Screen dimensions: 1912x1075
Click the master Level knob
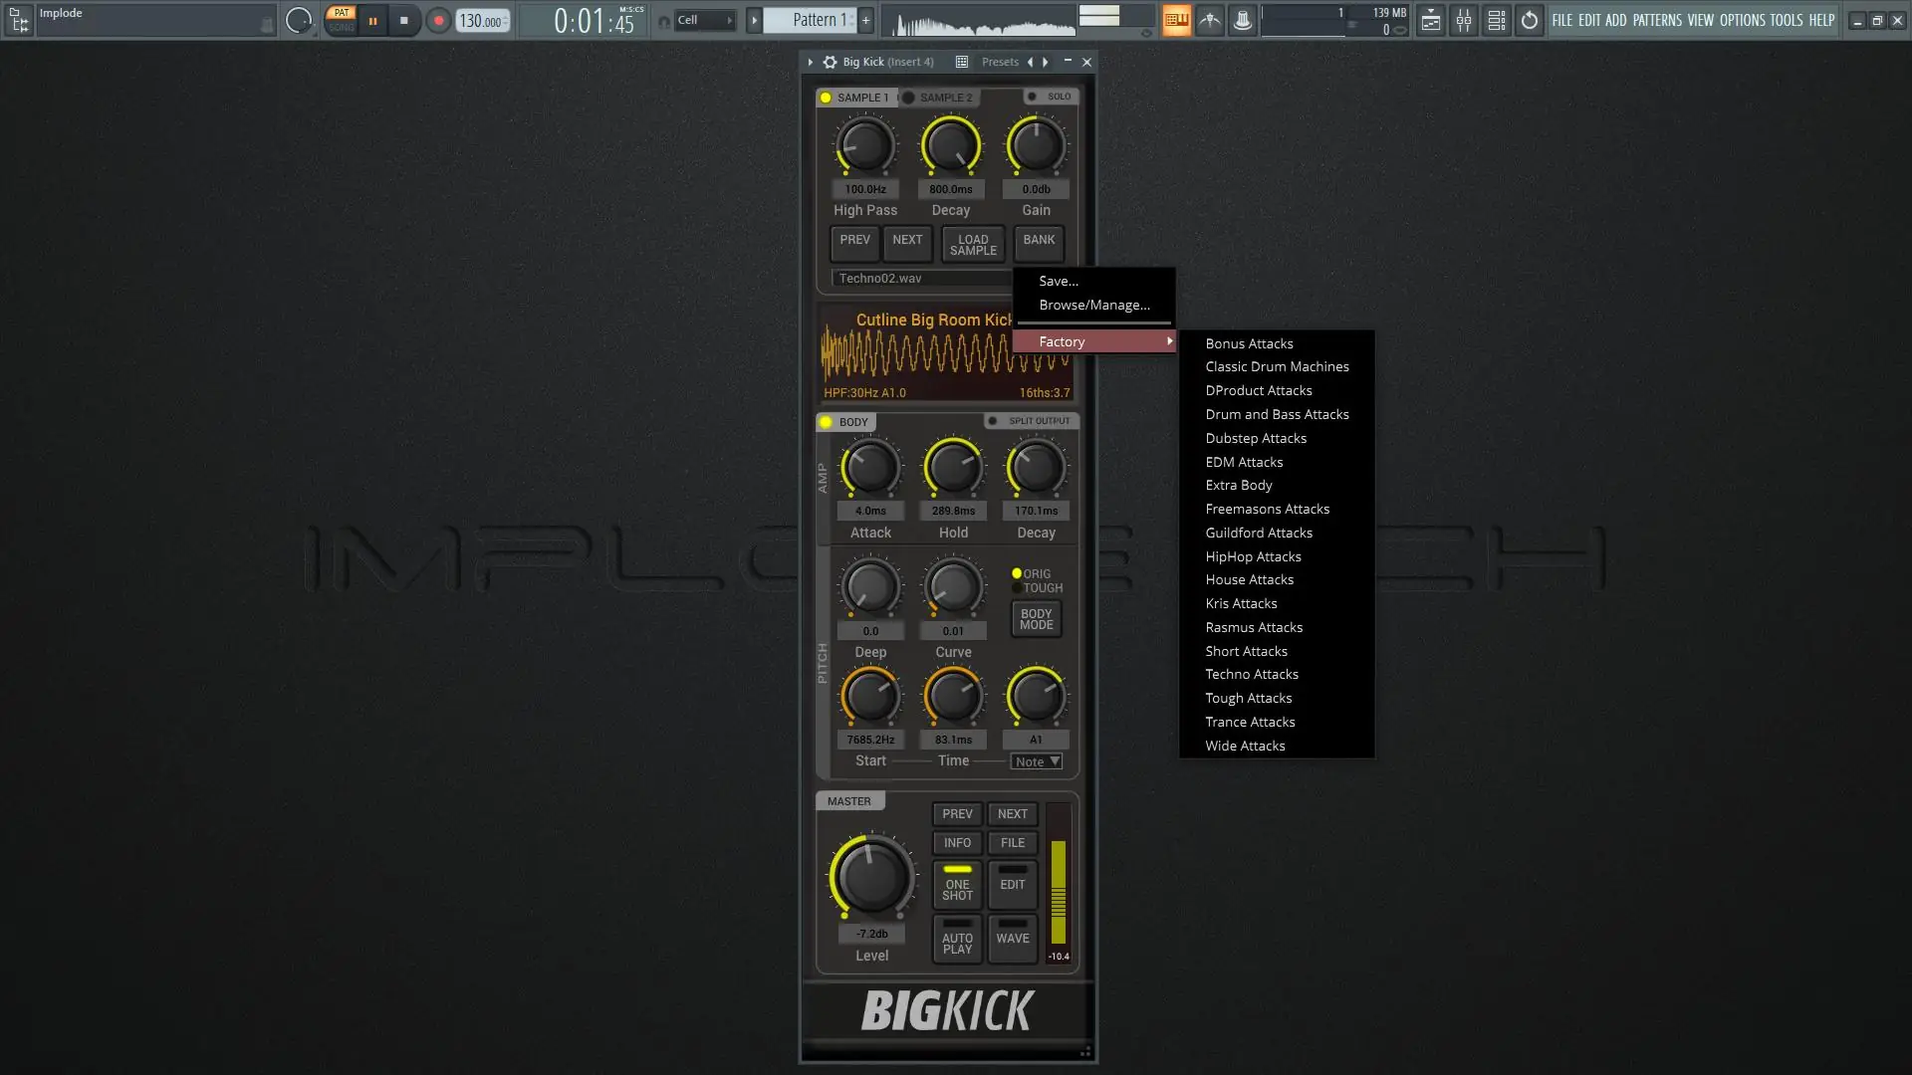871,877
